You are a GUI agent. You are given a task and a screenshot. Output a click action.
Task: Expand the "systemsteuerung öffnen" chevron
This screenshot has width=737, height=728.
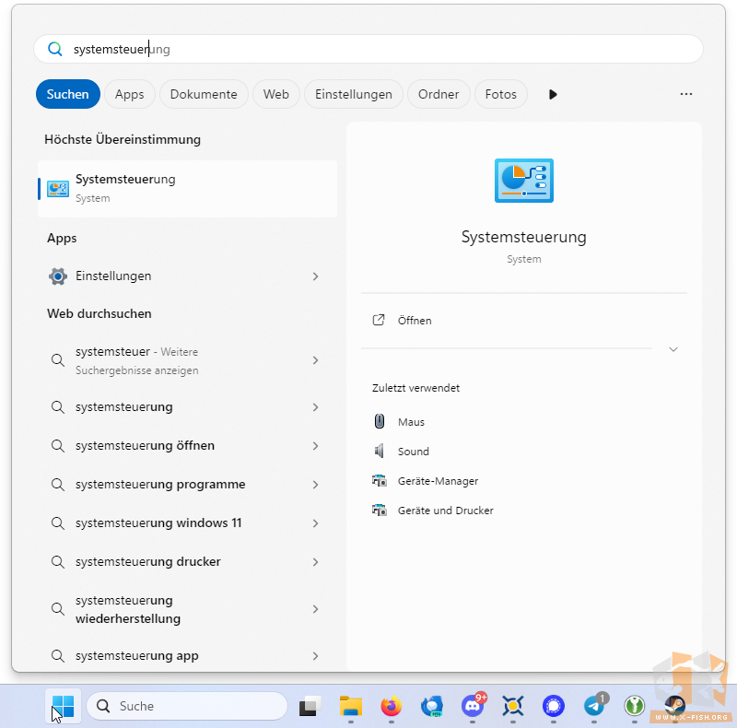[315, 446]
